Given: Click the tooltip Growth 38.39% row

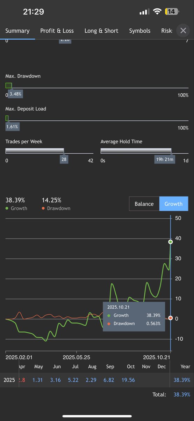Looking at the screenshot, I should pyautogui.click(x=133, y=315).
